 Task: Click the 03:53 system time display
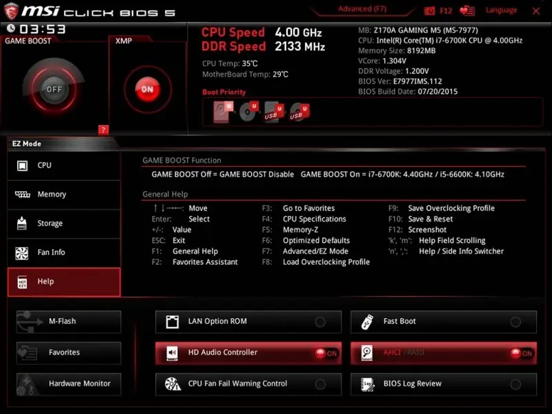coord(43,29)
